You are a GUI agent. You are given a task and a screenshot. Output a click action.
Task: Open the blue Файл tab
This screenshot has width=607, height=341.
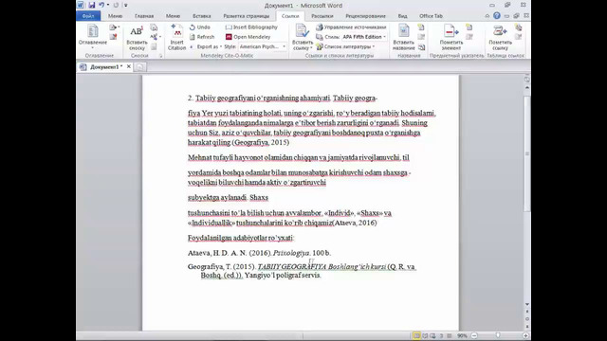coord(88,16)
